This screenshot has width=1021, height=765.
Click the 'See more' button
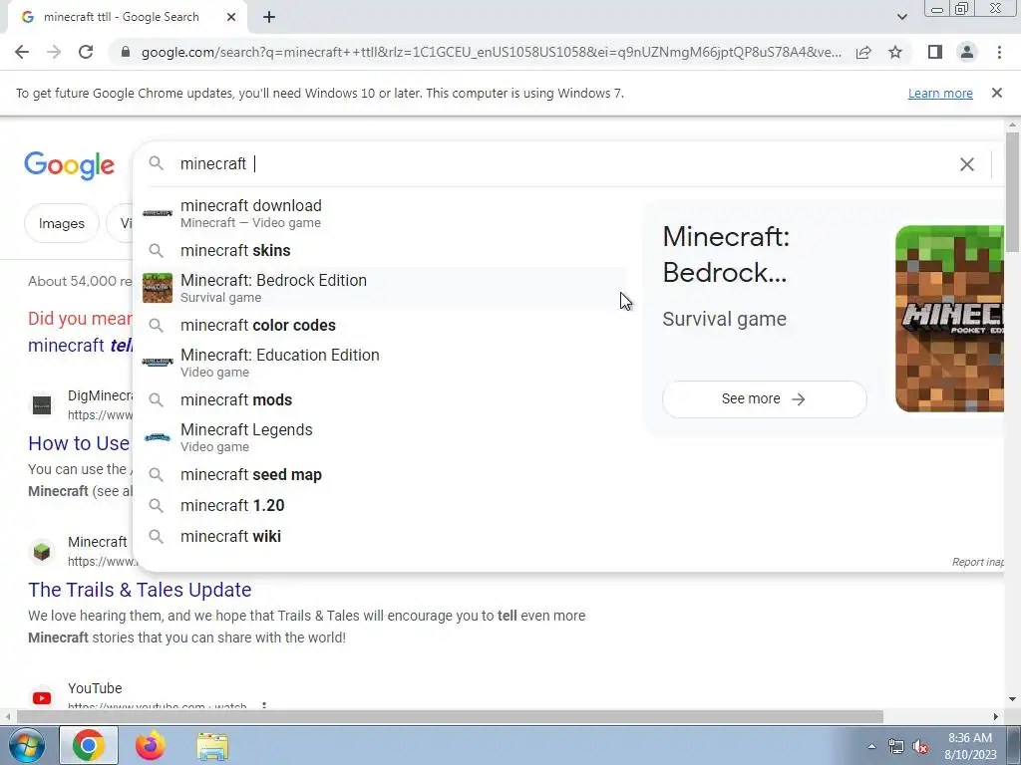[x=765, y=398]
